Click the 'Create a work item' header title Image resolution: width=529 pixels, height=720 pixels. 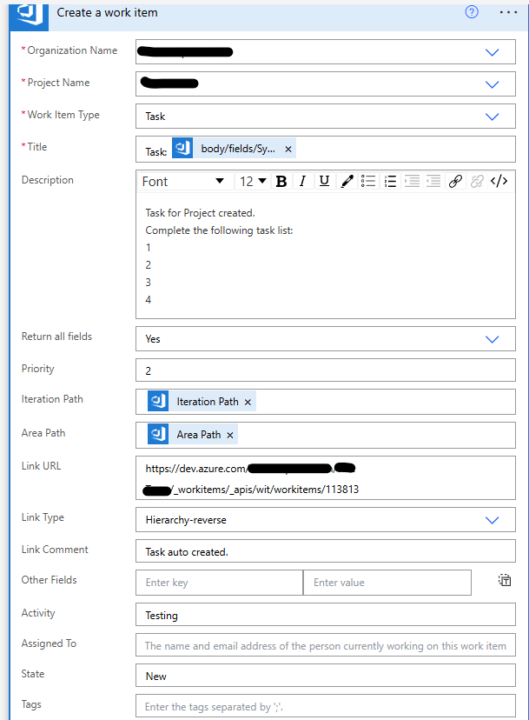pyautogui.click(x=108, y=12)
